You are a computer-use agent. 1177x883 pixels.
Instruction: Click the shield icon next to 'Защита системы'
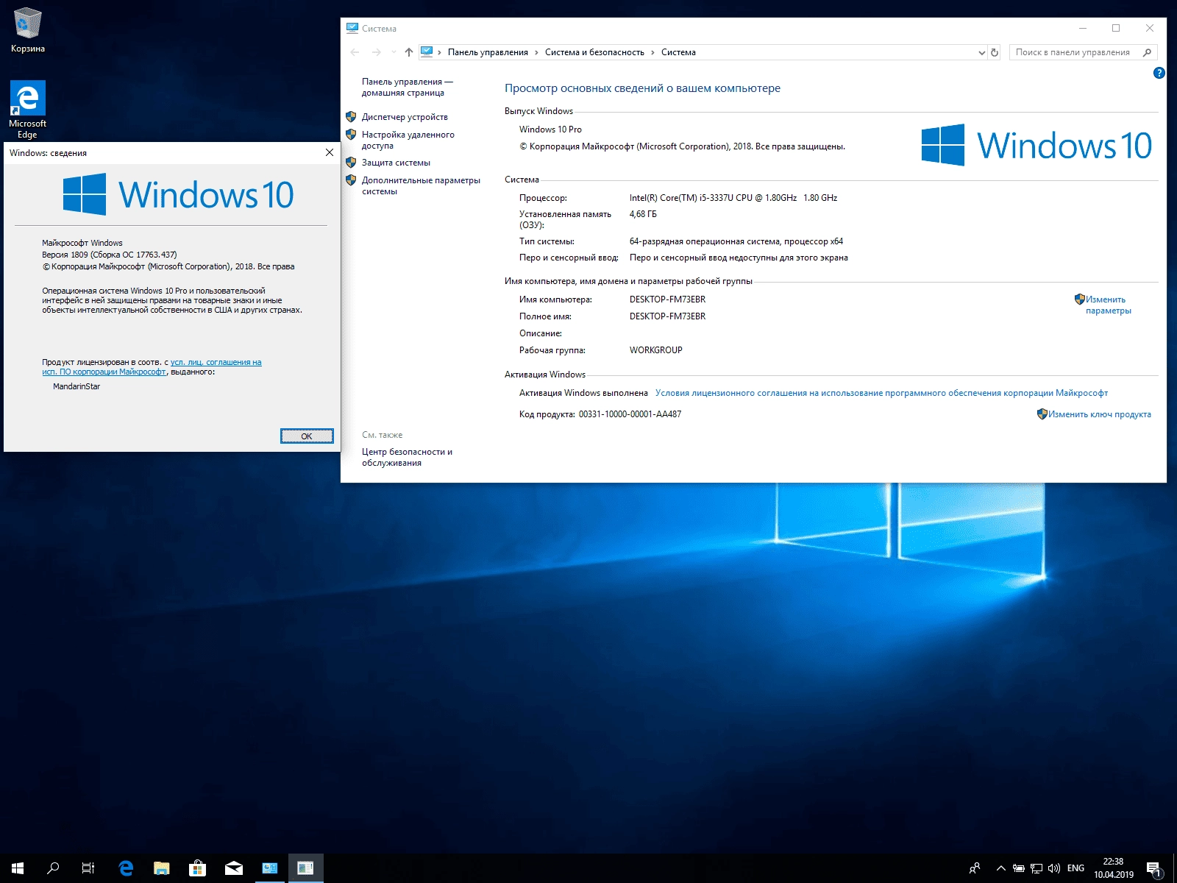pyautogui.click(x=351, y=163)
